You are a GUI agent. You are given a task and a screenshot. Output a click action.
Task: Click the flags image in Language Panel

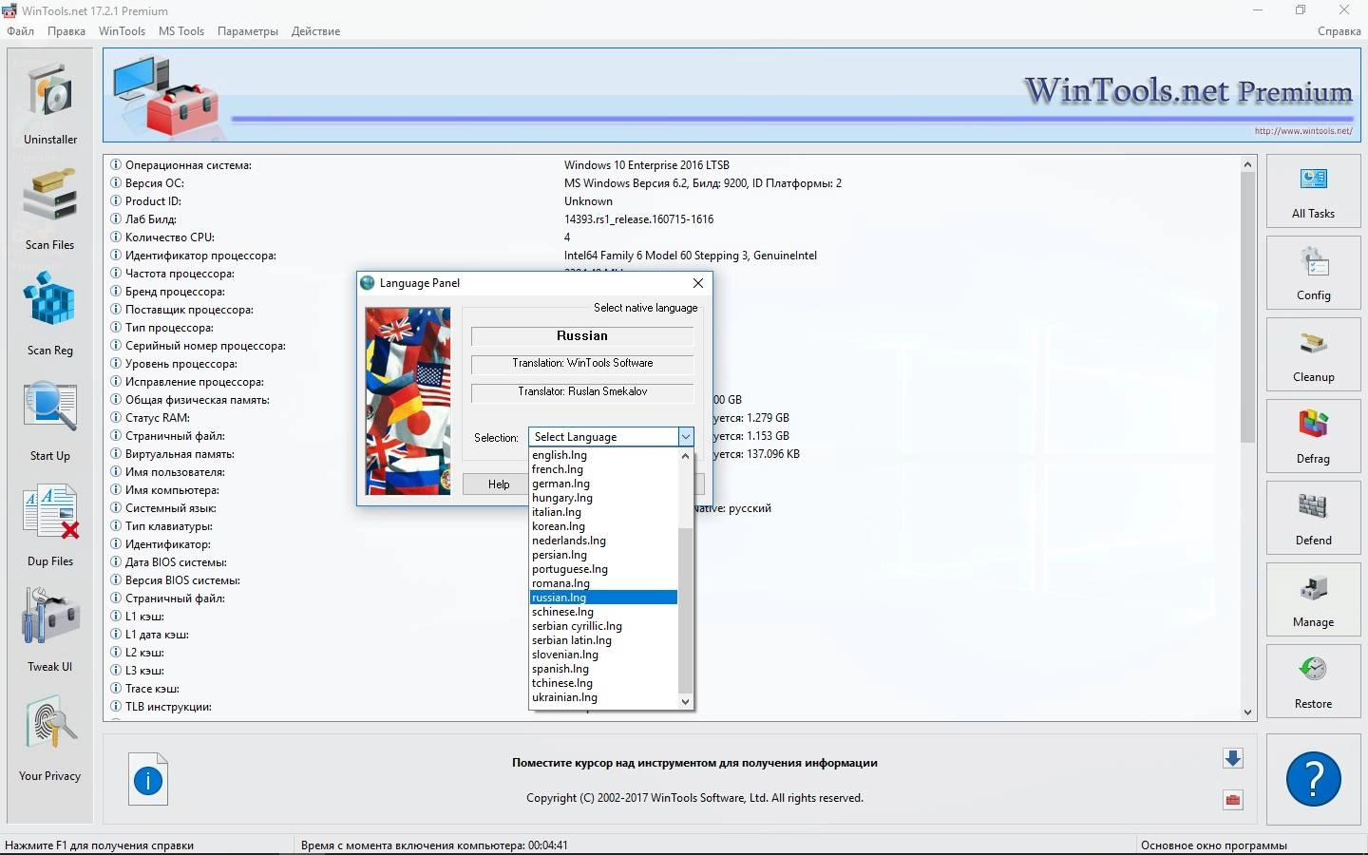408,401
